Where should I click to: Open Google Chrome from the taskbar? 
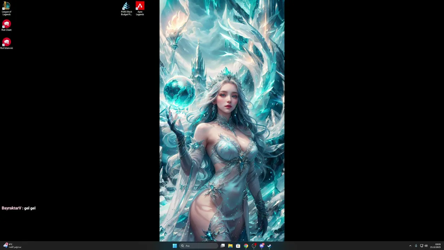click(x=246, y=246)
